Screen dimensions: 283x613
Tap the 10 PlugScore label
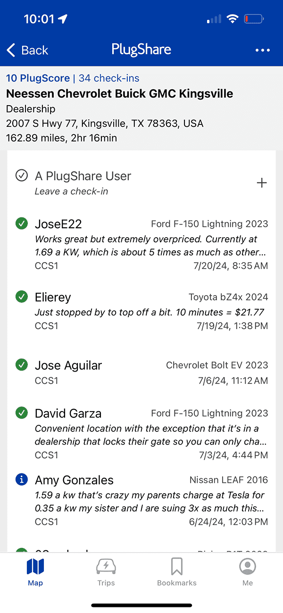38,78
